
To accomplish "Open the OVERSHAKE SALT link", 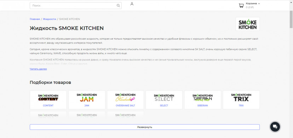I will click(125, 105).
